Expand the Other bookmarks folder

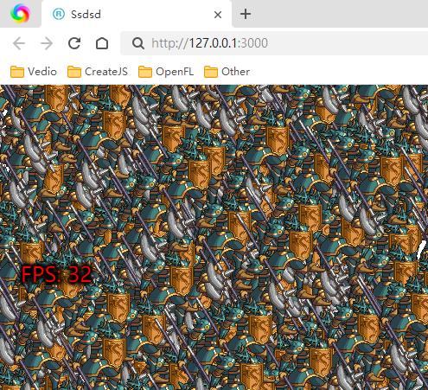tap(227, 72)
